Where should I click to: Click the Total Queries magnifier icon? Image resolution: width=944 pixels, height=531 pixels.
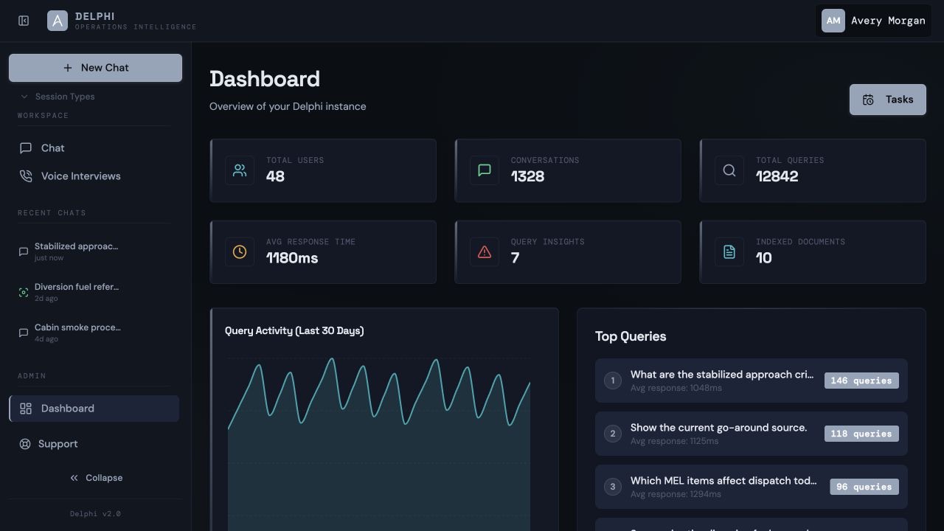729,170
